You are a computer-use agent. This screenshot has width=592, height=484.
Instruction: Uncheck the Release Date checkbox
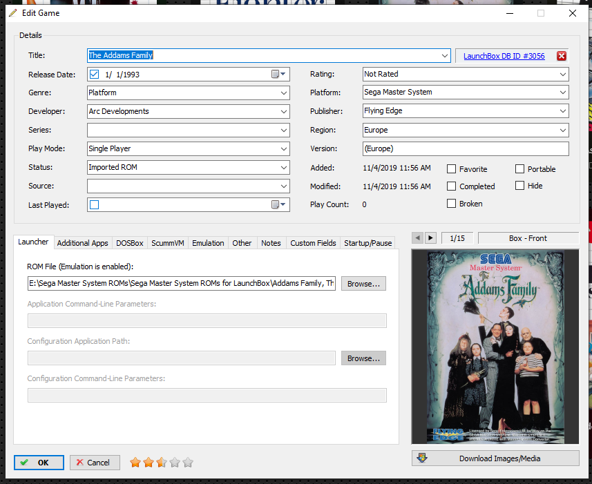[95, 75]
